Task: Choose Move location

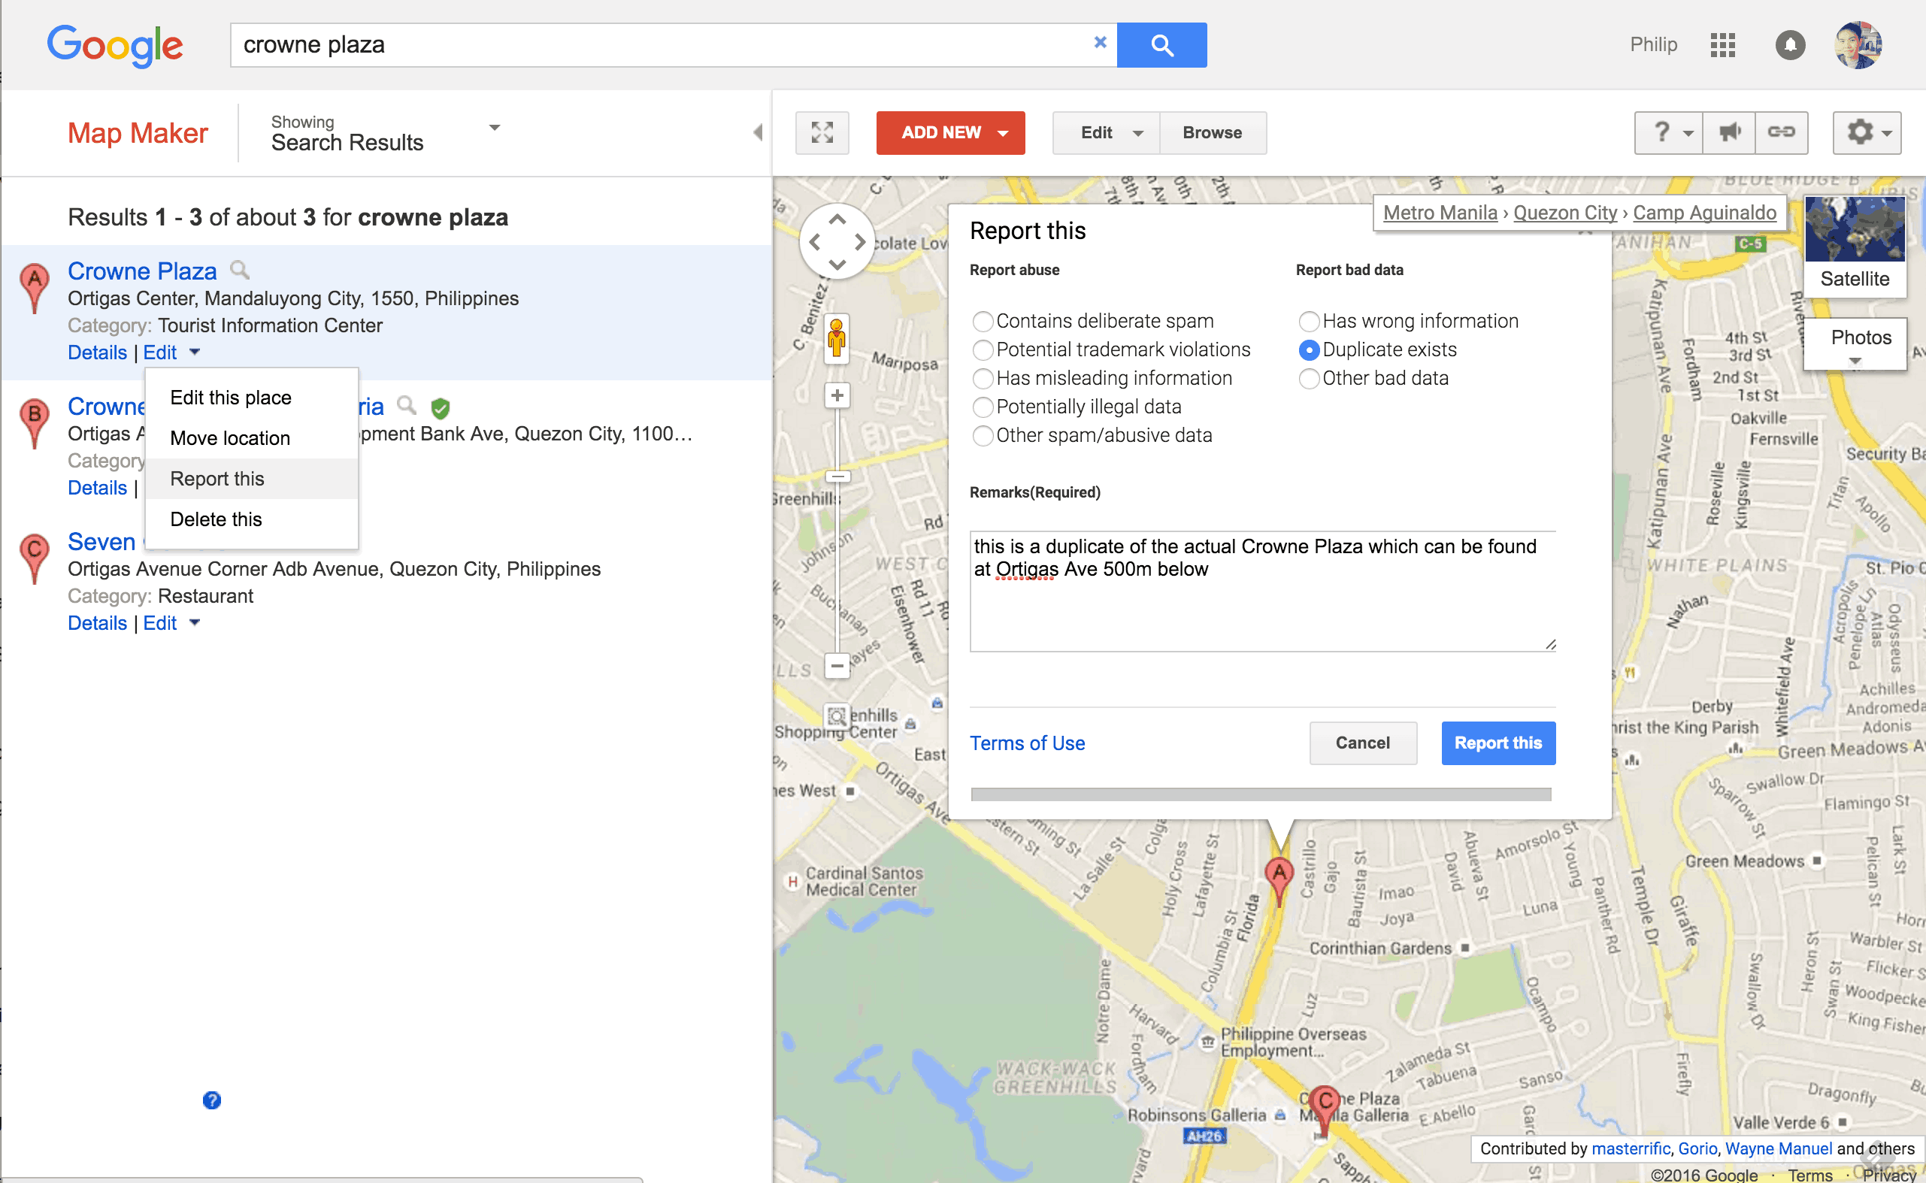Action: pyautogui.click(x=252, y=438)
